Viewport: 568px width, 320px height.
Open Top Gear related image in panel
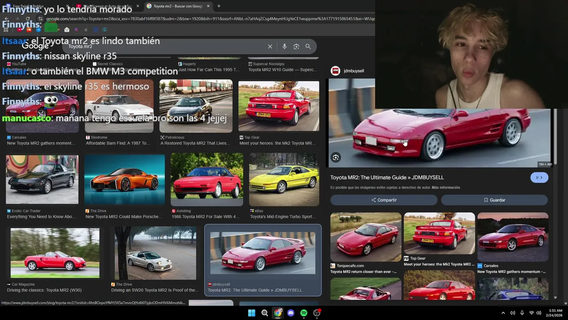tap(439, 233)
